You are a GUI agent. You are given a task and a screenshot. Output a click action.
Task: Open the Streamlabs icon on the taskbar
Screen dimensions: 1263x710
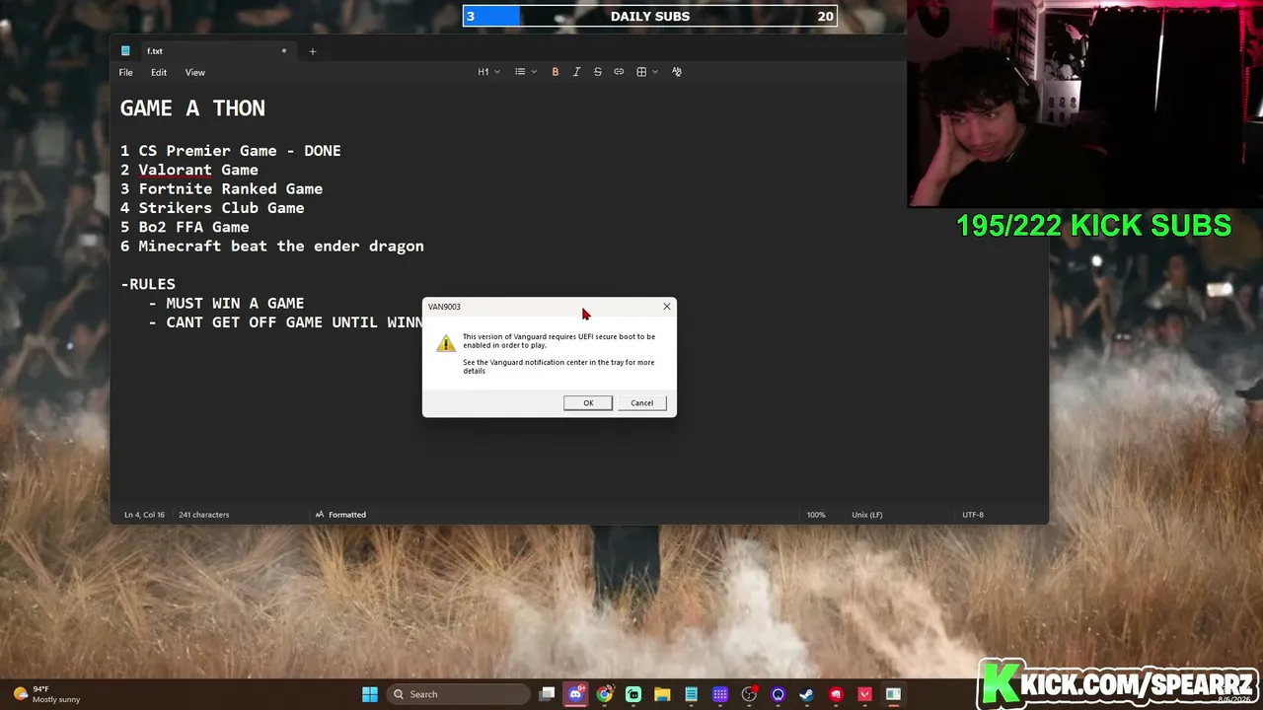pyautogui.click(x=633, y=694)
